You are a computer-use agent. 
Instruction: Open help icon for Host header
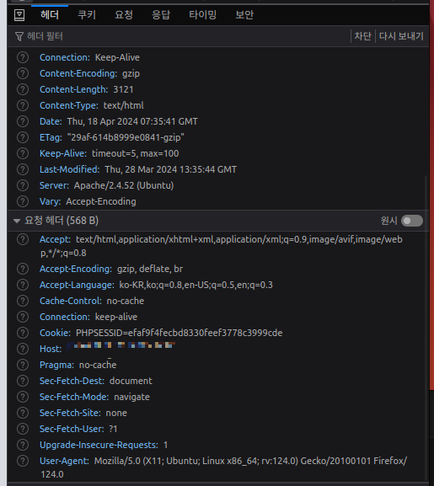point(23,349)
